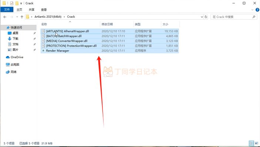
Task: Expand the address bar history dropdown
Action: click(x=202, y=17)
